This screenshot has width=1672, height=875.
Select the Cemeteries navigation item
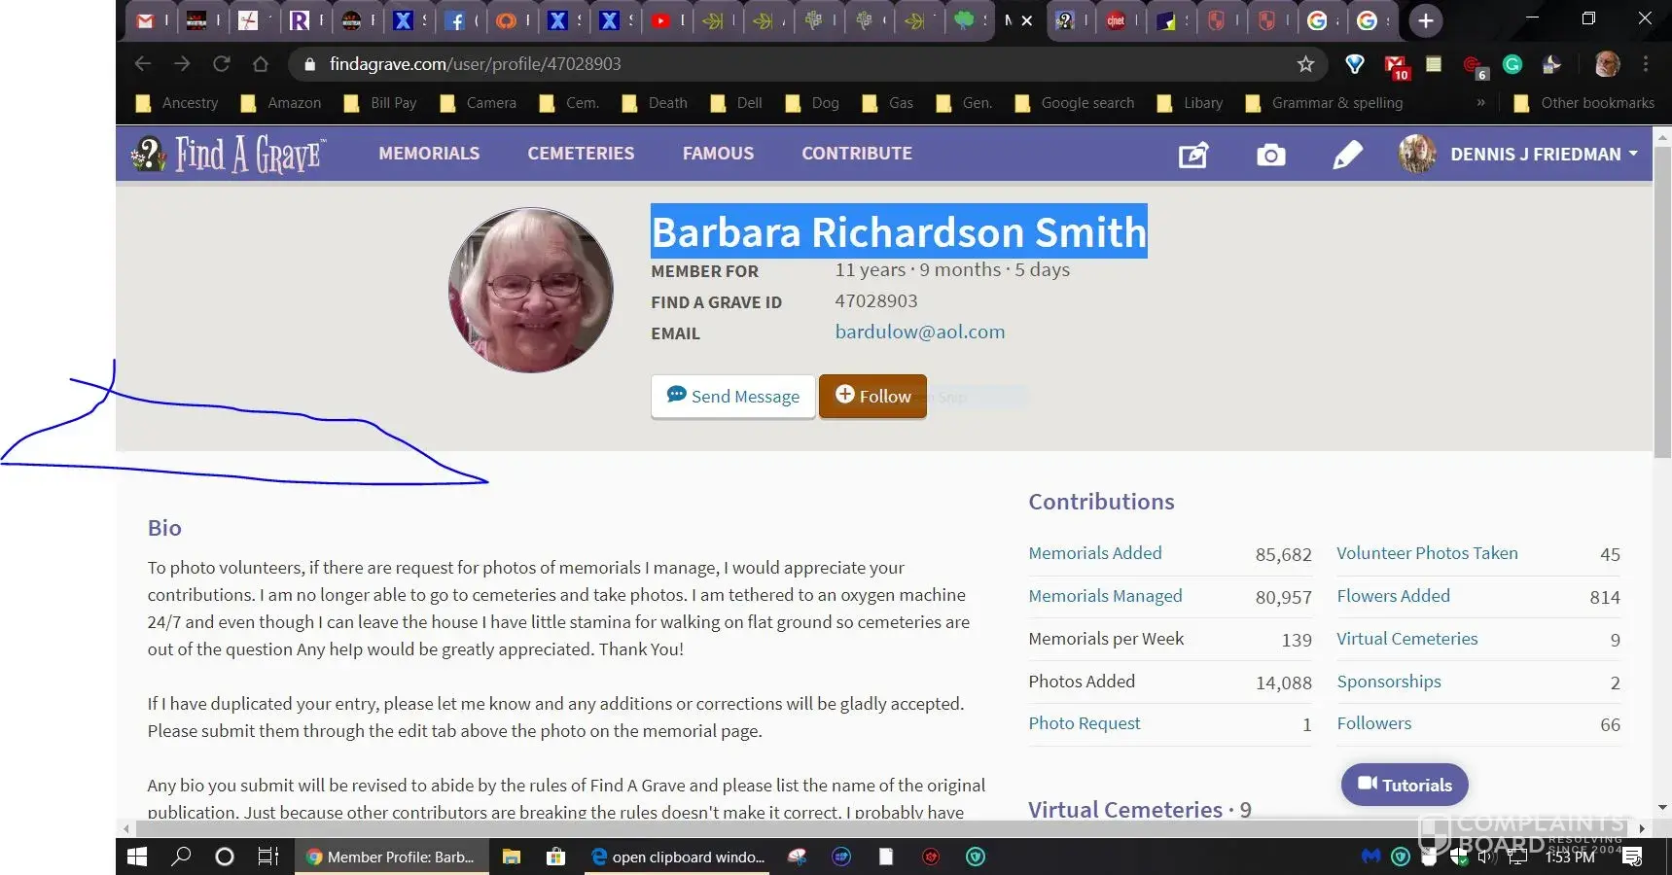581,154
